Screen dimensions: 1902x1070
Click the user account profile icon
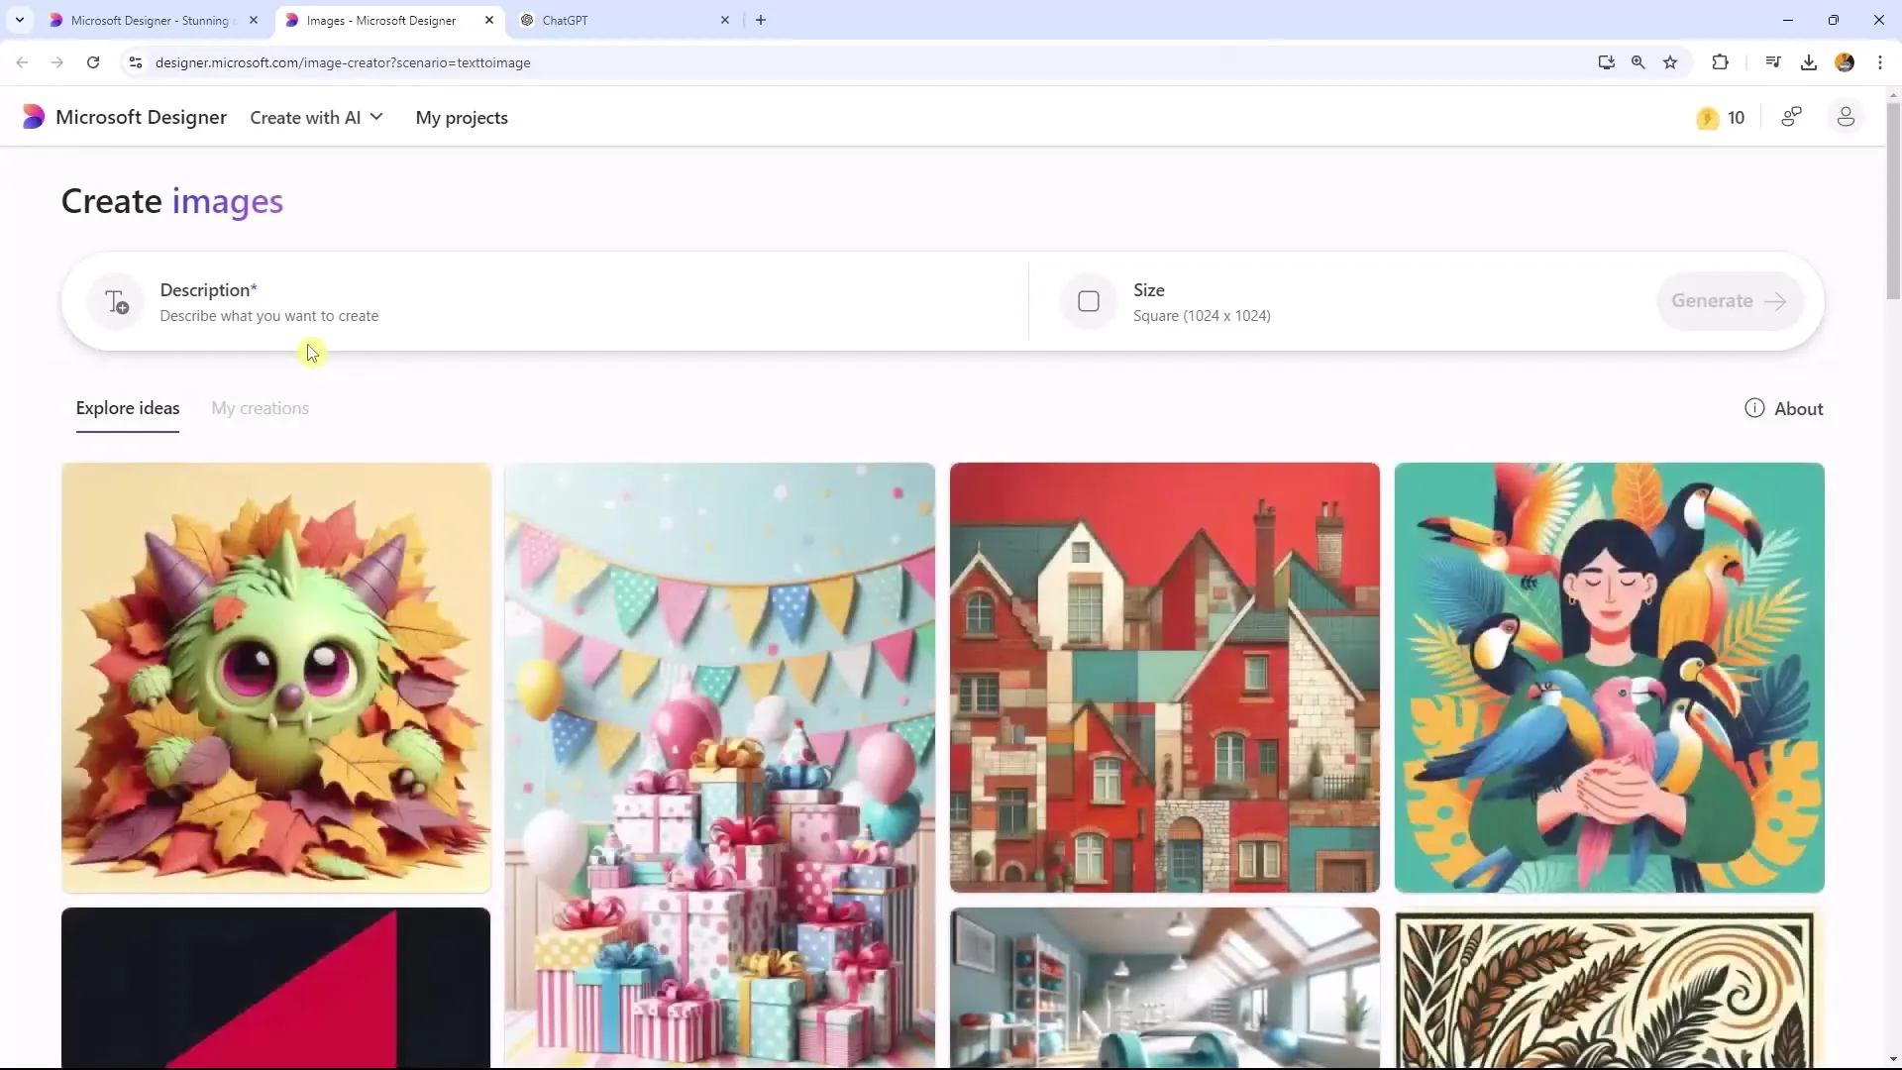pos(1846,116)
